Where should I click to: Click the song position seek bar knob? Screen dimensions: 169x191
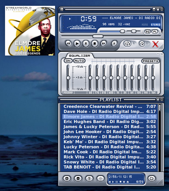98,36
